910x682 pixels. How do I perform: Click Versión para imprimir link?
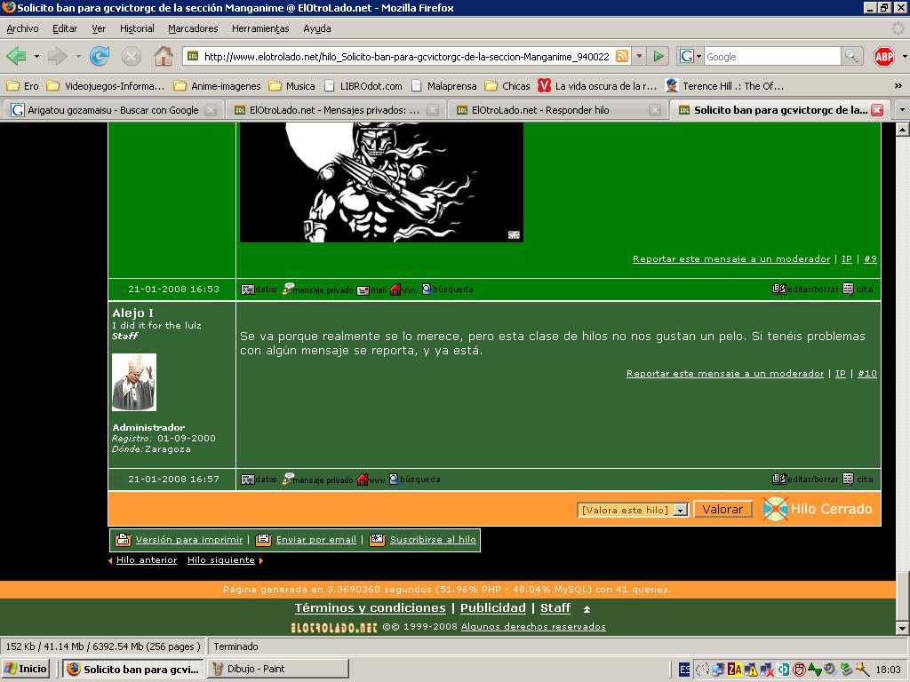pyautogui.click(x=188, y=539)
